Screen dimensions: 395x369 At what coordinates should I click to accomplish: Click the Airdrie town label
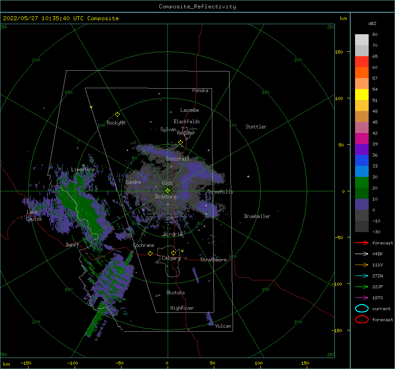(173, 234)
